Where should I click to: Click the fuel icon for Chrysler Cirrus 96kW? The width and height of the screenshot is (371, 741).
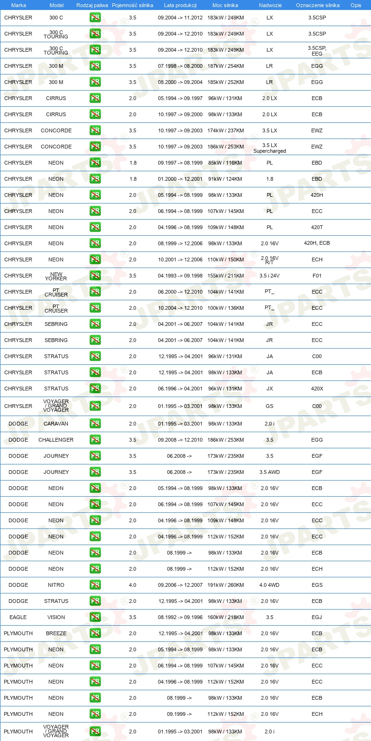[x=95, y=98]
